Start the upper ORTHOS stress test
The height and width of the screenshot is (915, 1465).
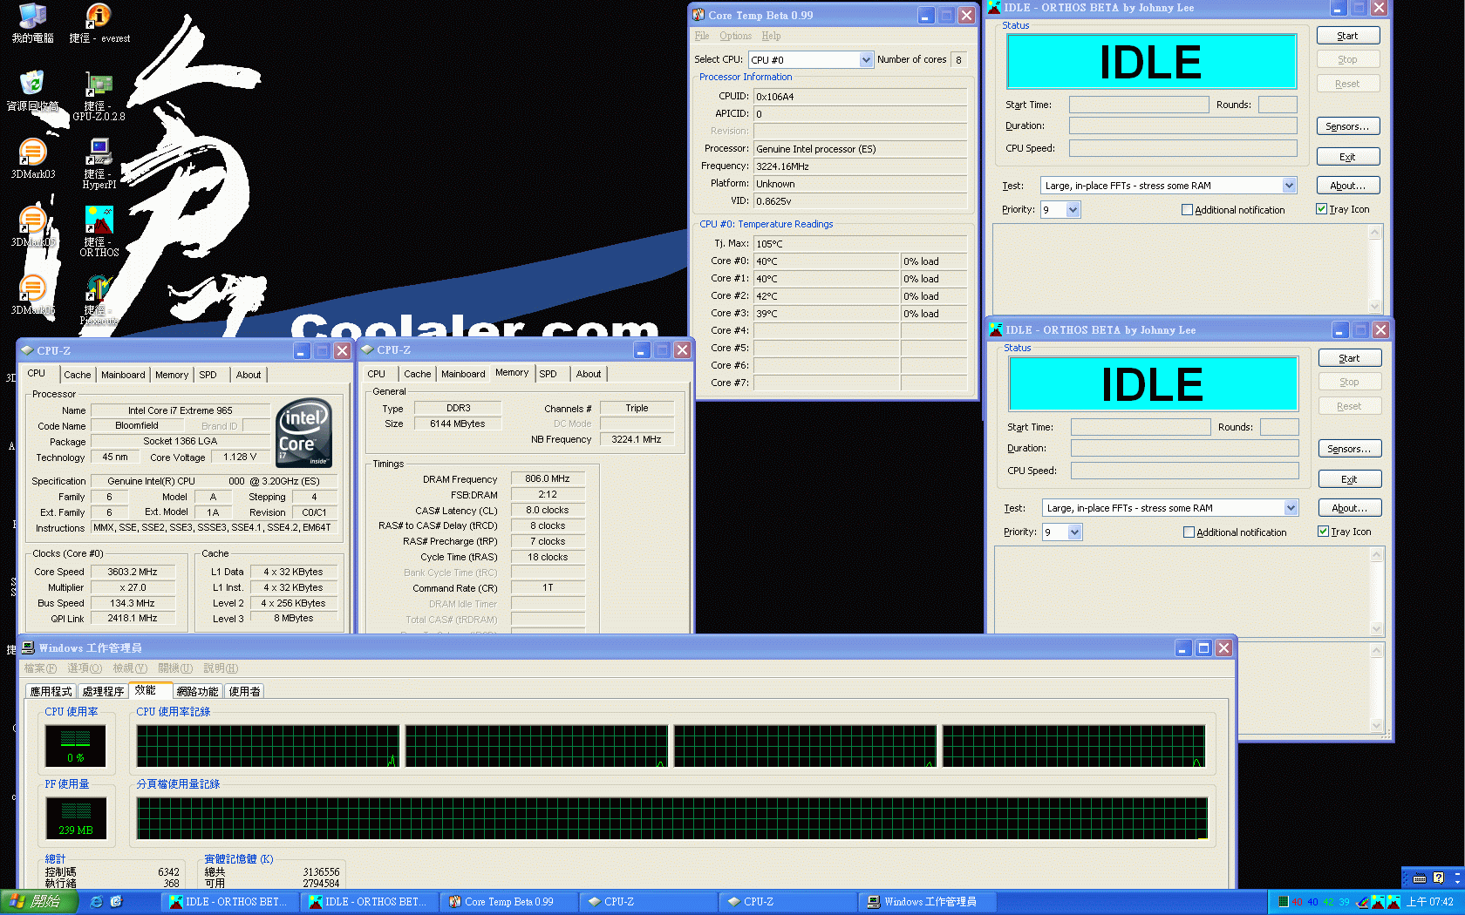point(1347,36)
